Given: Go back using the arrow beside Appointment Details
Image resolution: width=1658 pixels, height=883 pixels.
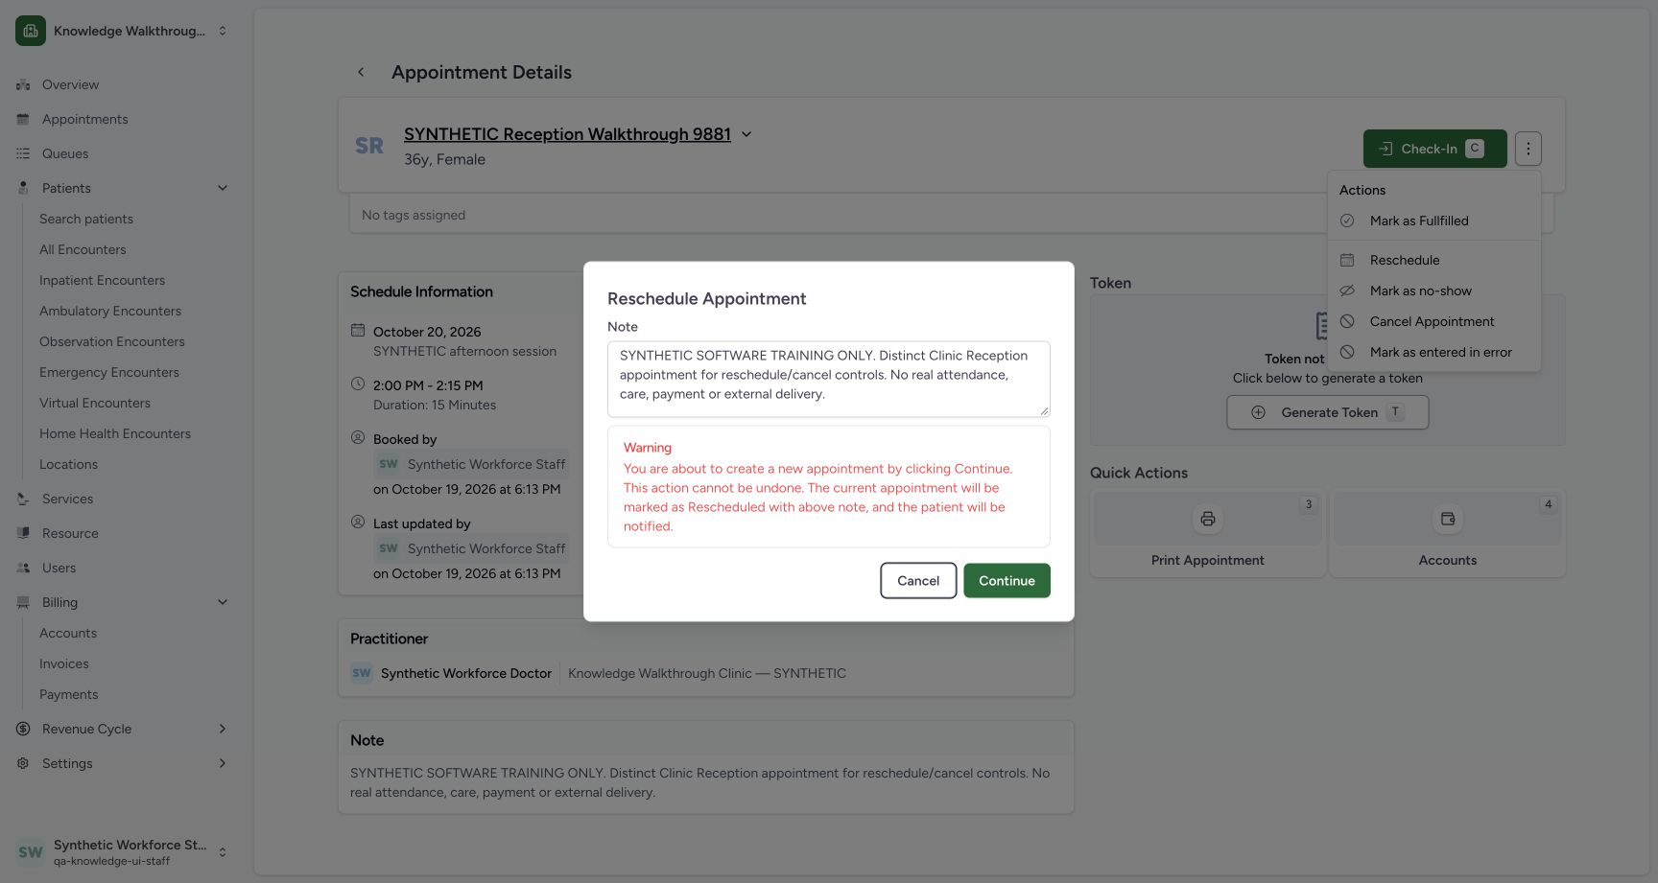Looking at the screenshot, I should [361, 72].
